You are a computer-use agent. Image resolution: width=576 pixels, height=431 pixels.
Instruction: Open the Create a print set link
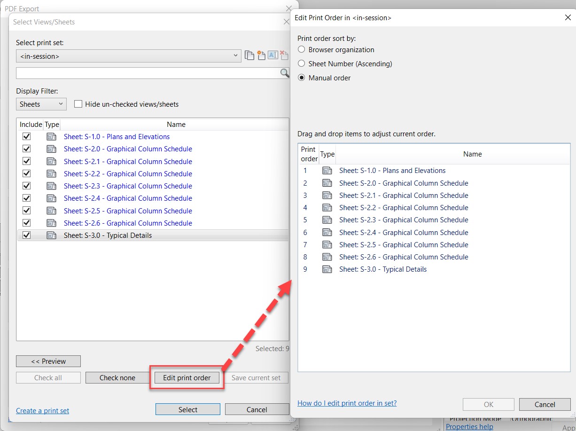[x=43, y=411]
